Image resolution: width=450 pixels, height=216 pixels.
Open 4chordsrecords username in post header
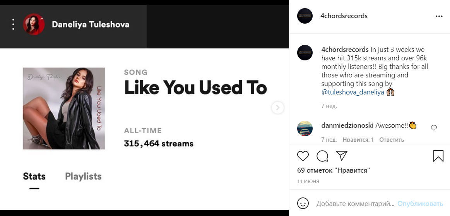pos(344,16)
